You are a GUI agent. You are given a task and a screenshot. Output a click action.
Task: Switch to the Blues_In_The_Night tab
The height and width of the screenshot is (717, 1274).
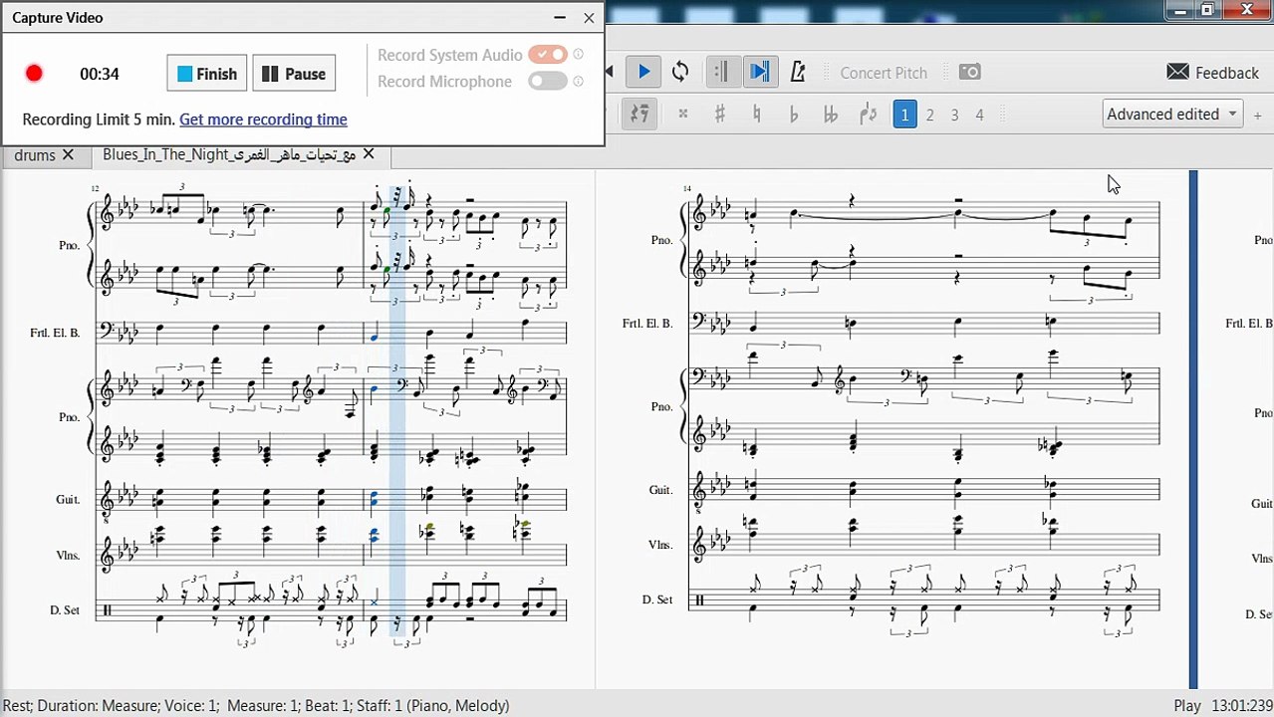(229, 154)
